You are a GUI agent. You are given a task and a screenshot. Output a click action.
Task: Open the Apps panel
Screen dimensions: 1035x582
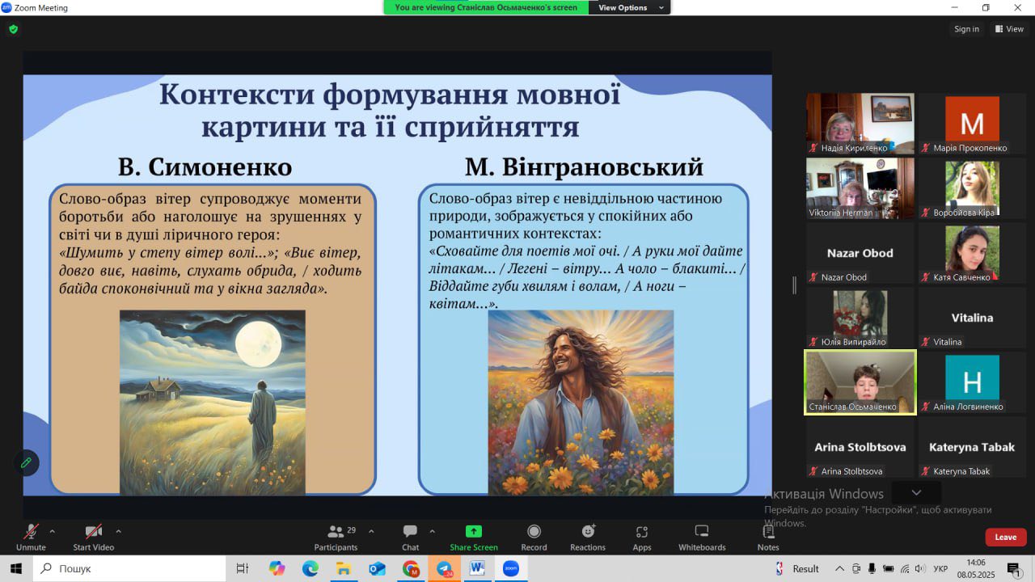[642, 537]
